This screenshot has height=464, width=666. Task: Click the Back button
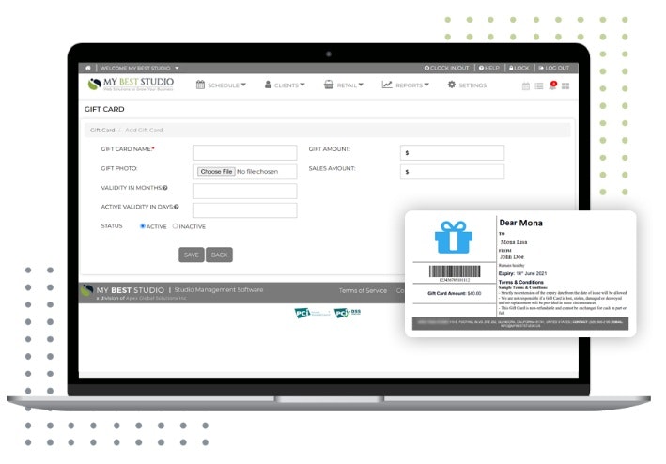point(219,255)
